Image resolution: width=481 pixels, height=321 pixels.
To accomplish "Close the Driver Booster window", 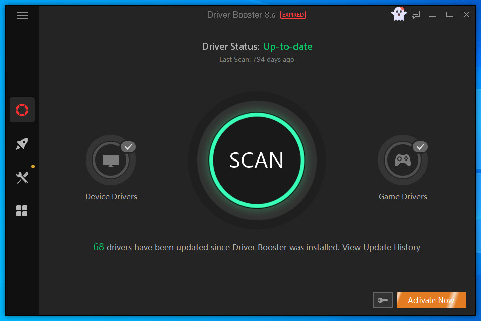I will [x=466, y=15].
